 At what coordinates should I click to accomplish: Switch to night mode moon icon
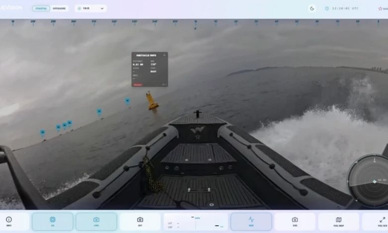tap(312, 8)
